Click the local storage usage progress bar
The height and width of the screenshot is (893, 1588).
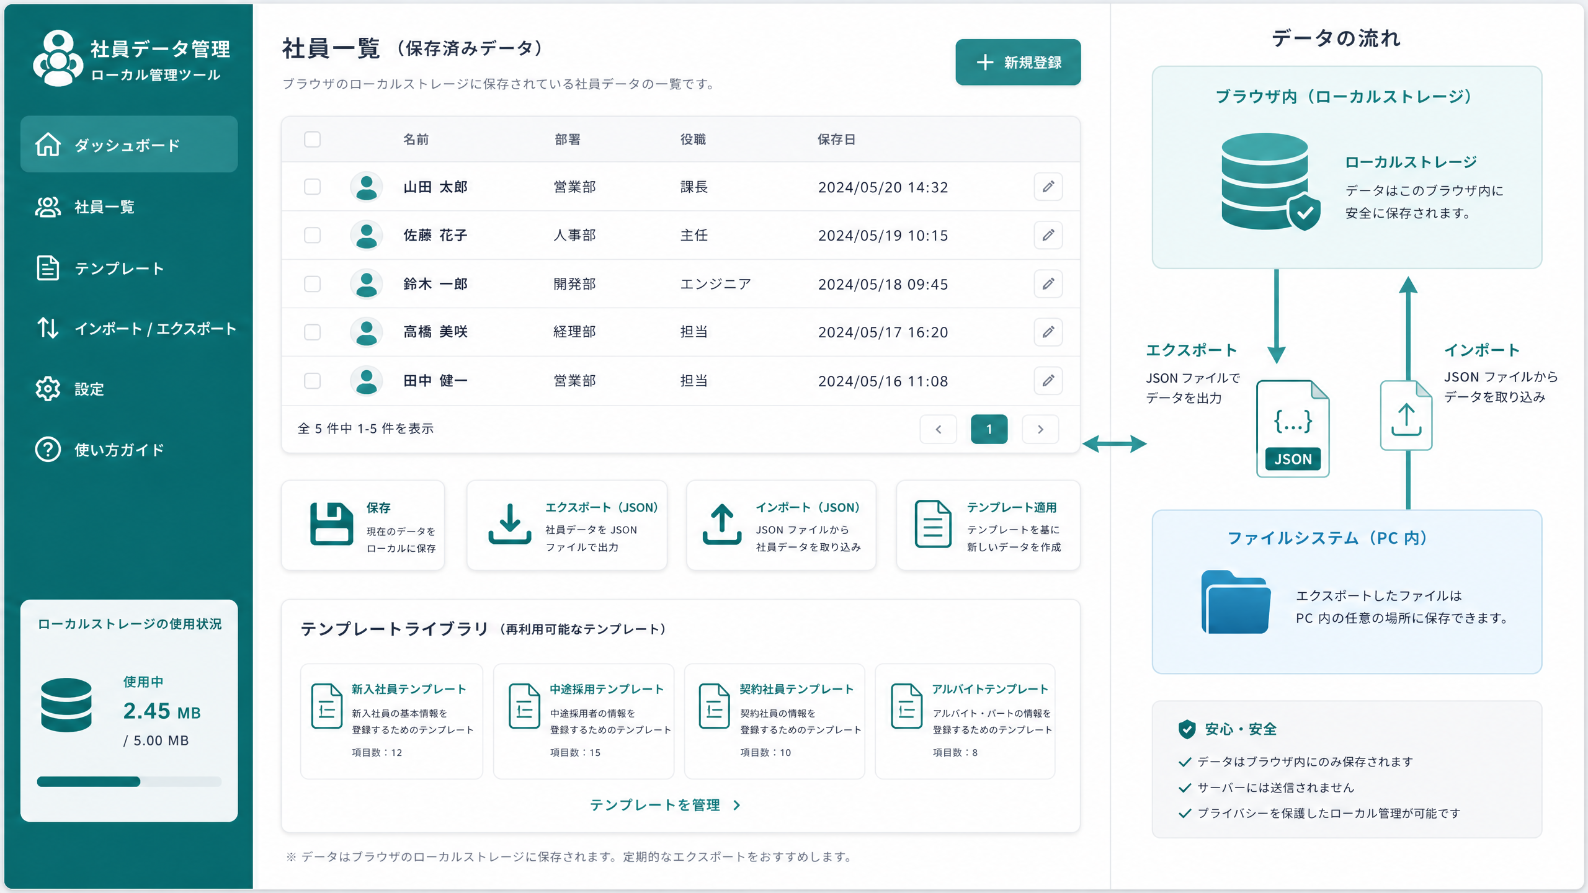coord(129,781)
